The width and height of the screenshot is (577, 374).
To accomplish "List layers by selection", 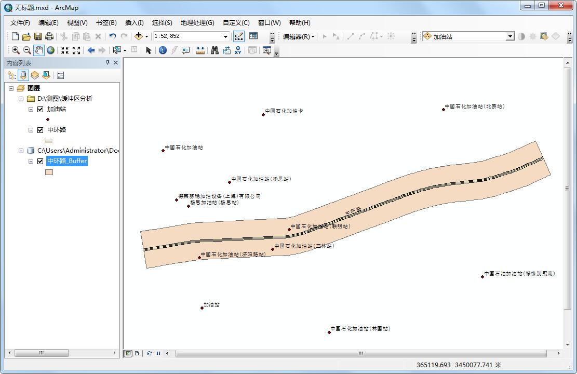I will (x=46, y=75).
